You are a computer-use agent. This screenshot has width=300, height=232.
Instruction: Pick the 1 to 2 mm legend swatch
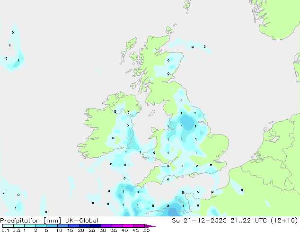30,226
